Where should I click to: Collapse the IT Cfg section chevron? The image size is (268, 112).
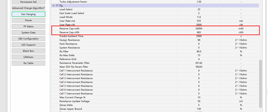[54, 6]
